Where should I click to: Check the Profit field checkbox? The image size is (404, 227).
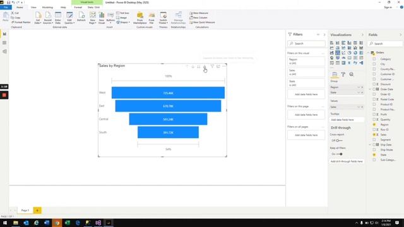(374, 114)
